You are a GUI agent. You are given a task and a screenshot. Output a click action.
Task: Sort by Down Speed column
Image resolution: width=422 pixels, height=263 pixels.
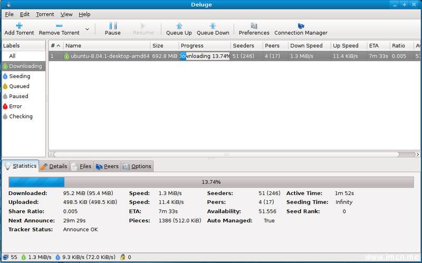[x=310, y=45]
